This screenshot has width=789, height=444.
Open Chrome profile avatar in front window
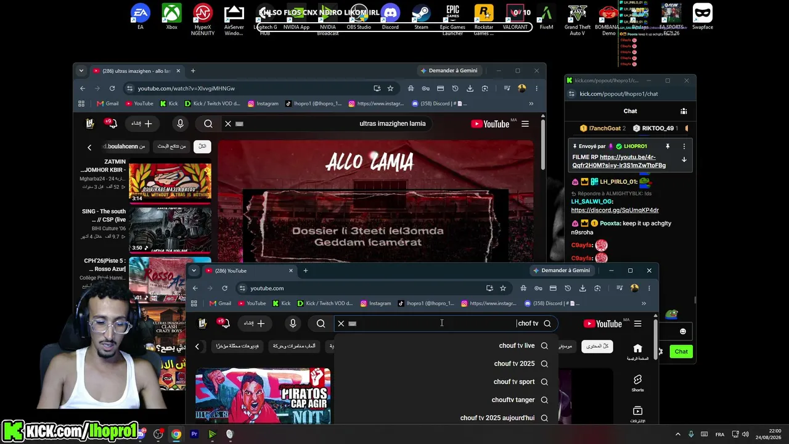click(x=634, y=288)
